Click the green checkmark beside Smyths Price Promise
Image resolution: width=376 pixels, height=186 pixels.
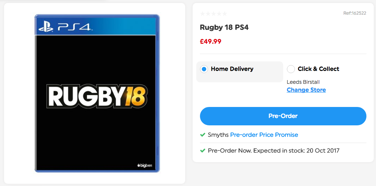(x=203, y=135)
